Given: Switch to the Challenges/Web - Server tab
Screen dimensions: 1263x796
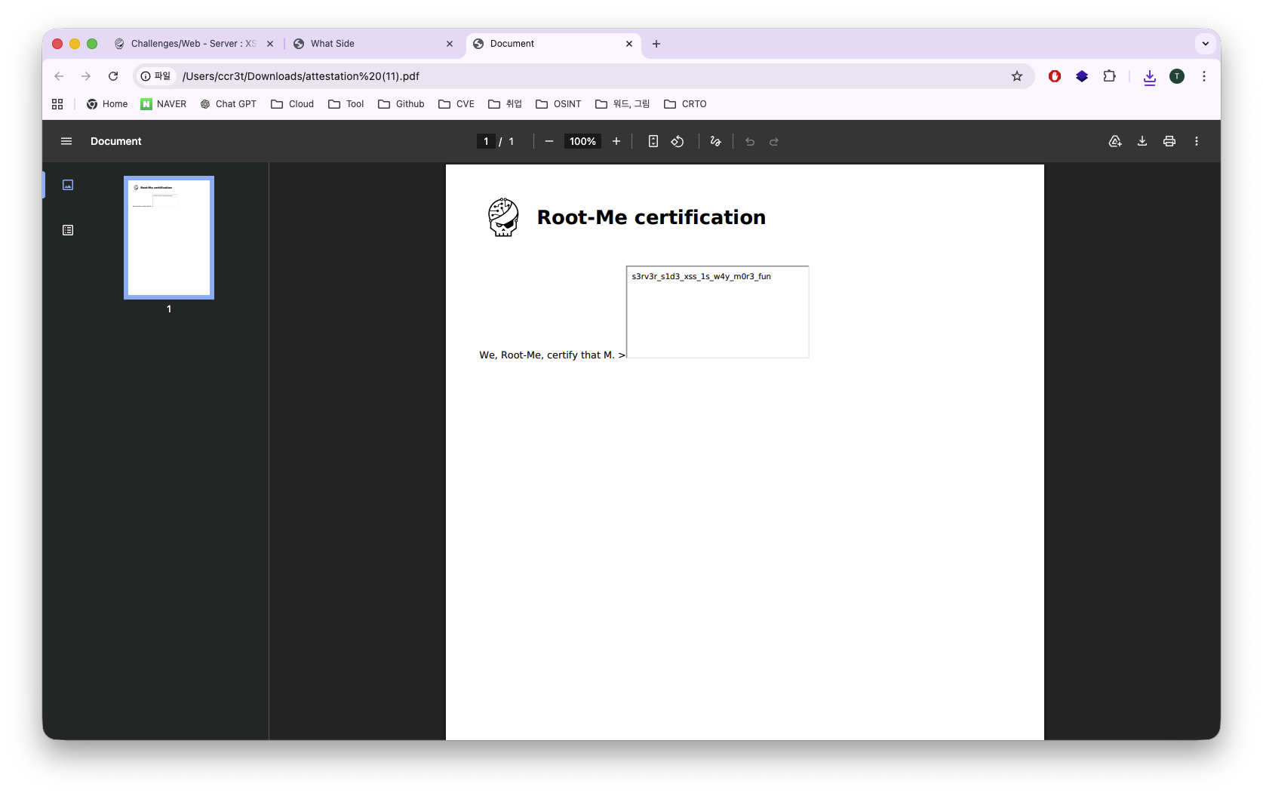Looking at the screenshot, I should pos(194,44).
